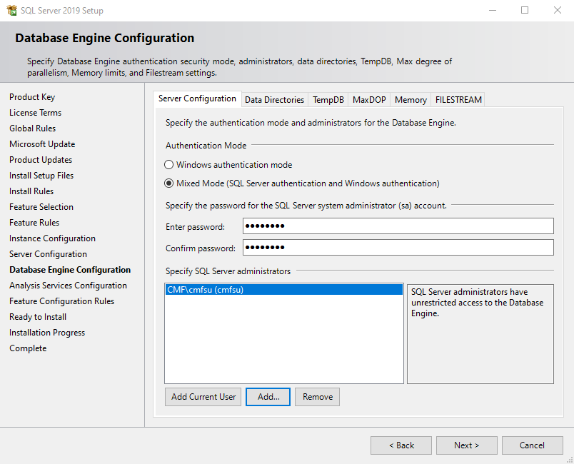Switch to the TempDB tab
The image size is (574, 464).
coord(328,100)
